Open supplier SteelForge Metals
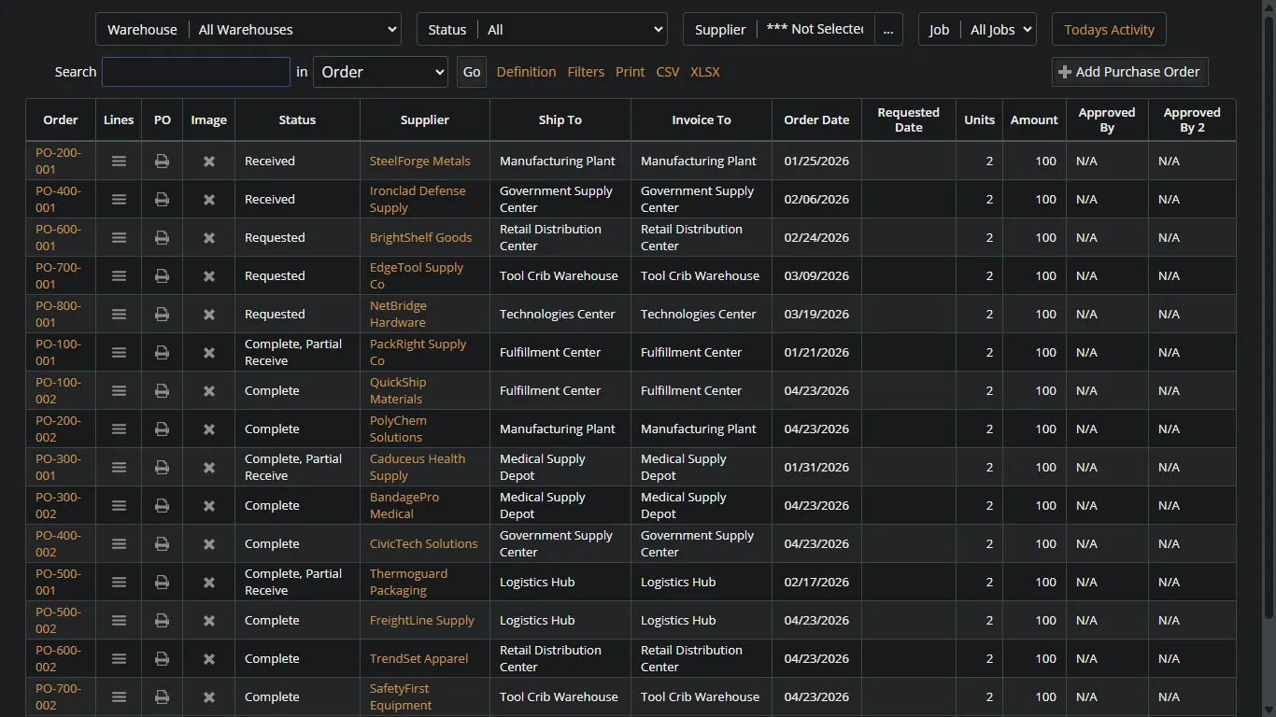 point(419,162)
